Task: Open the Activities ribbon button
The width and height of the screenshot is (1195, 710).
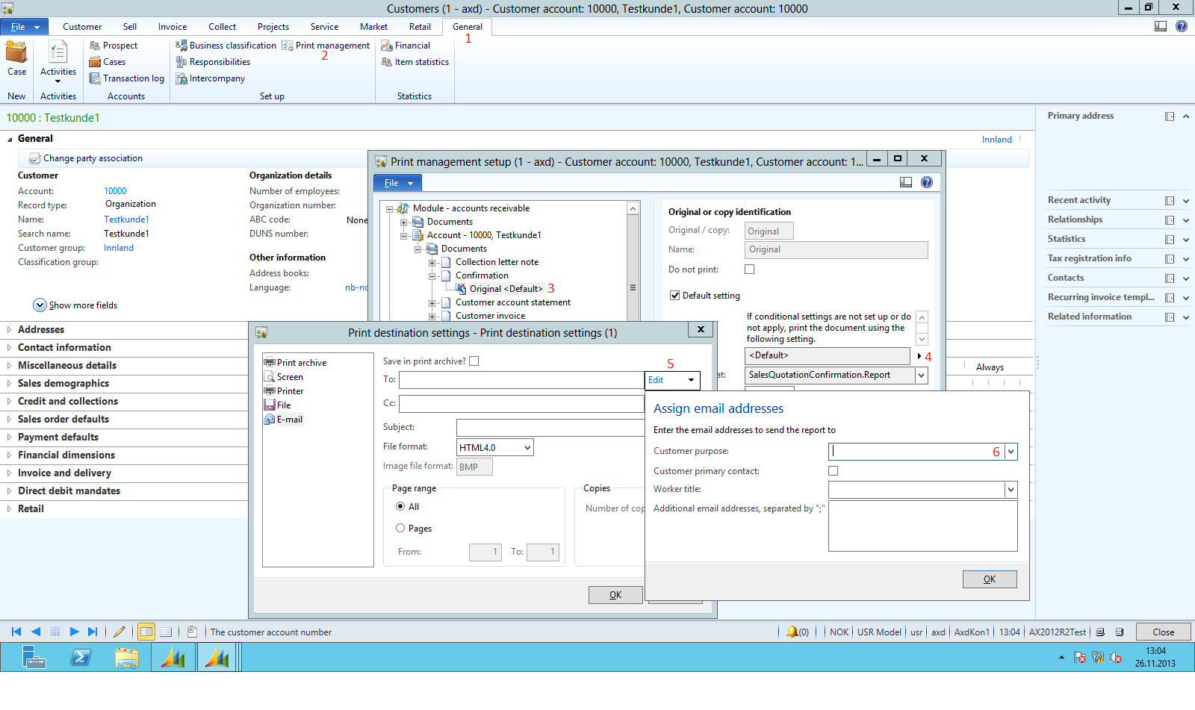Action: pos(58,60)
